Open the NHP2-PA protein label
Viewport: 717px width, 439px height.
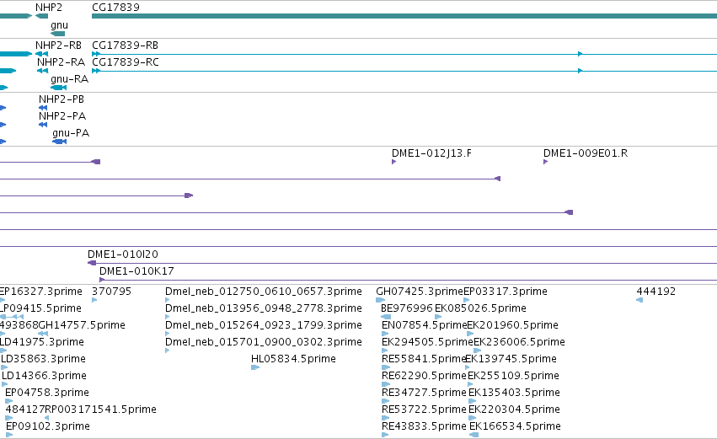point(62,116)
